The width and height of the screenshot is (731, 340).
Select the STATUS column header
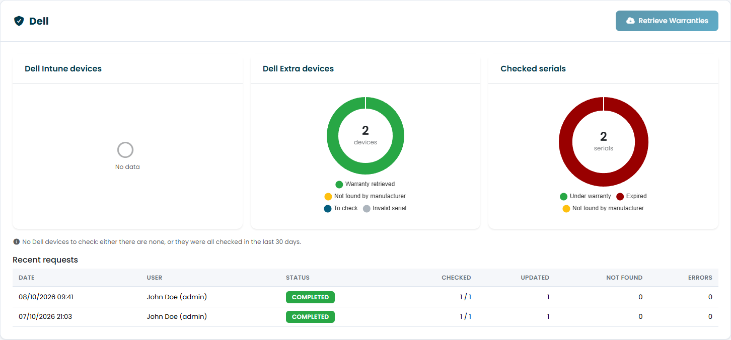click(298, 278)
